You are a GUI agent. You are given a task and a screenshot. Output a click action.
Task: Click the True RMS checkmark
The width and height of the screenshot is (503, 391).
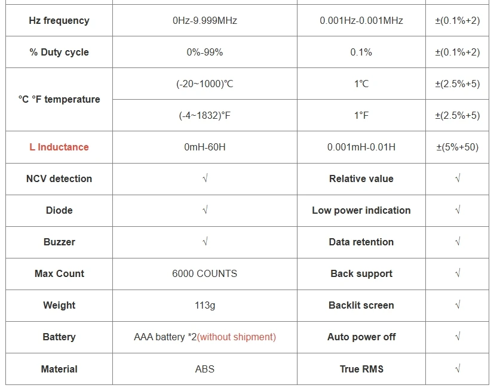pos(458,368)
